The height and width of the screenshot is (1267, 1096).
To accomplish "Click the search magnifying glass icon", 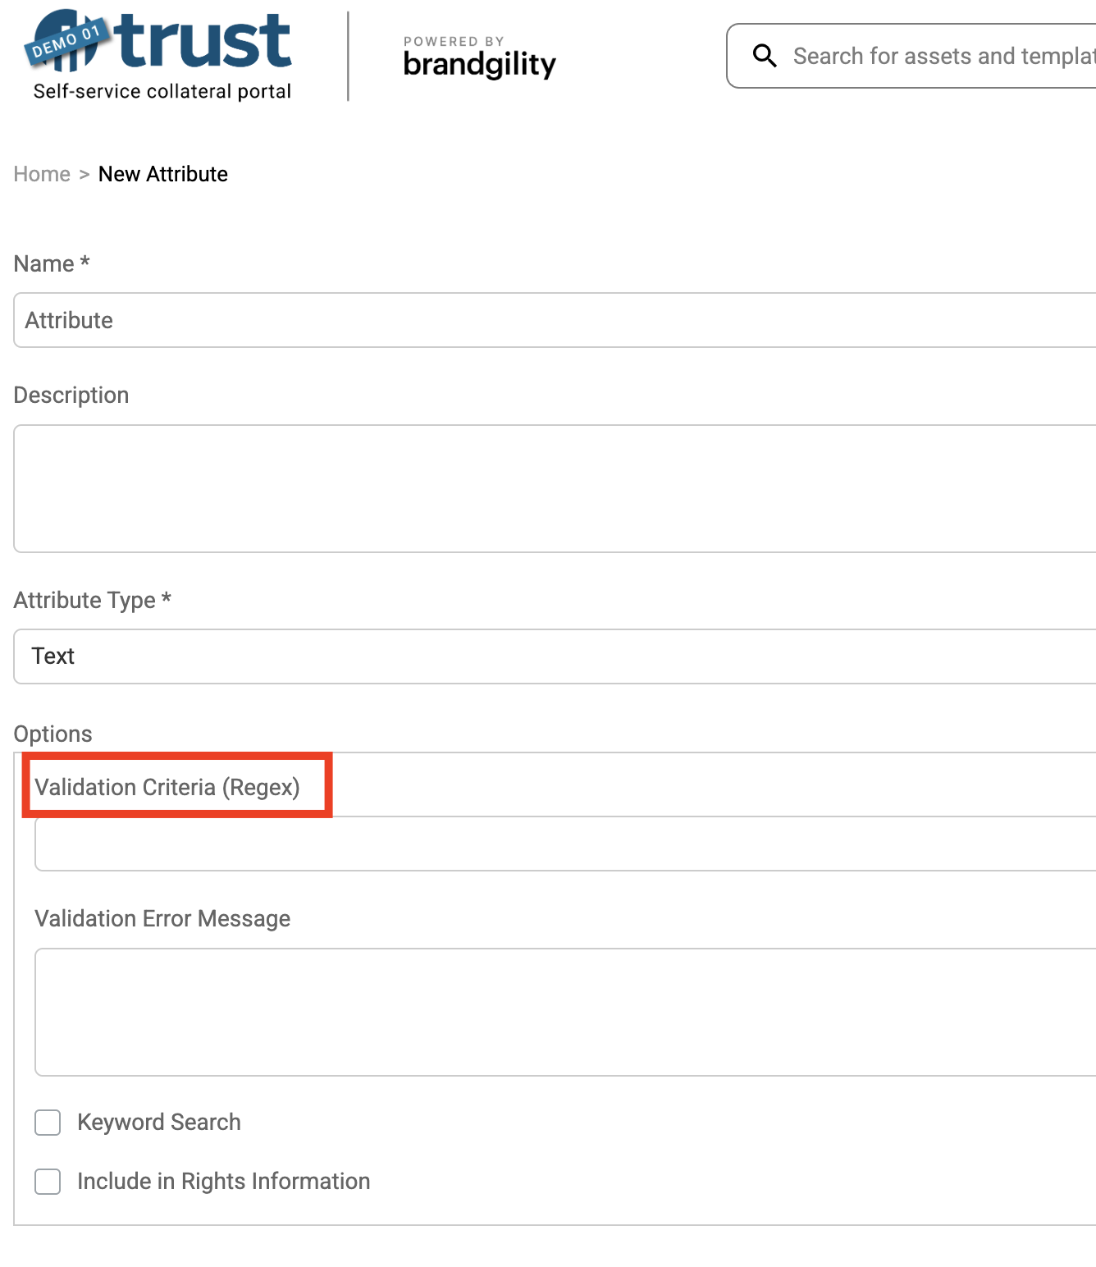I will pyautogui.click(x=765, y=56).
